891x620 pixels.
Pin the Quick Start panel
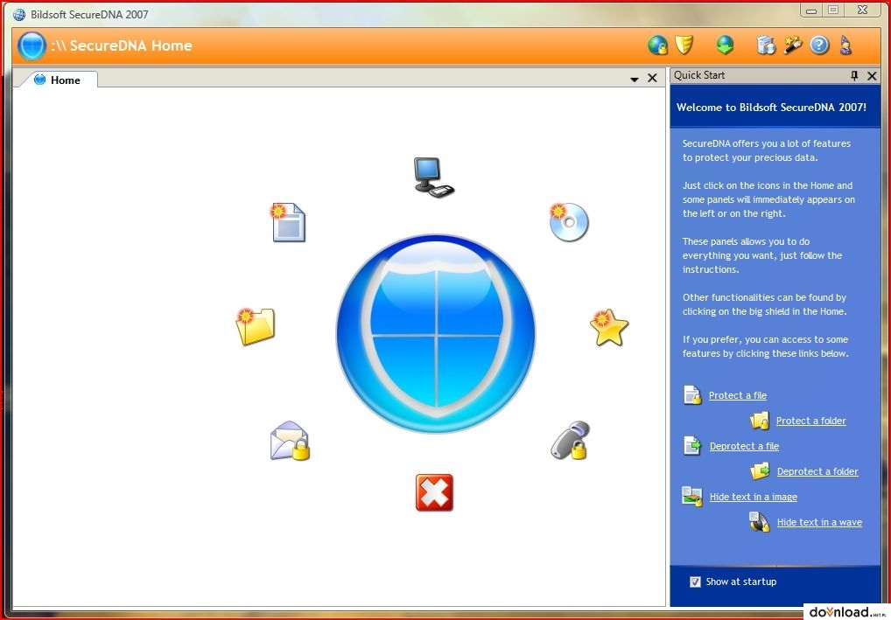coord(854,75)
